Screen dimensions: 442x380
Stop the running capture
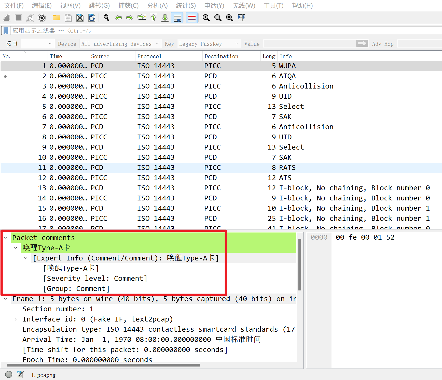[x=18, y=18]
